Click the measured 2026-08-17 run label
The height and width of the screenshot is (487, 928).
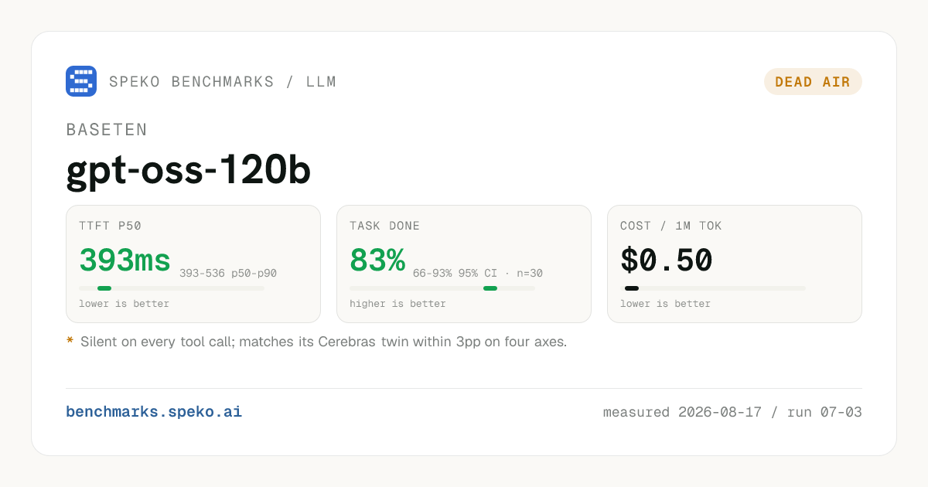coord(732,412)
